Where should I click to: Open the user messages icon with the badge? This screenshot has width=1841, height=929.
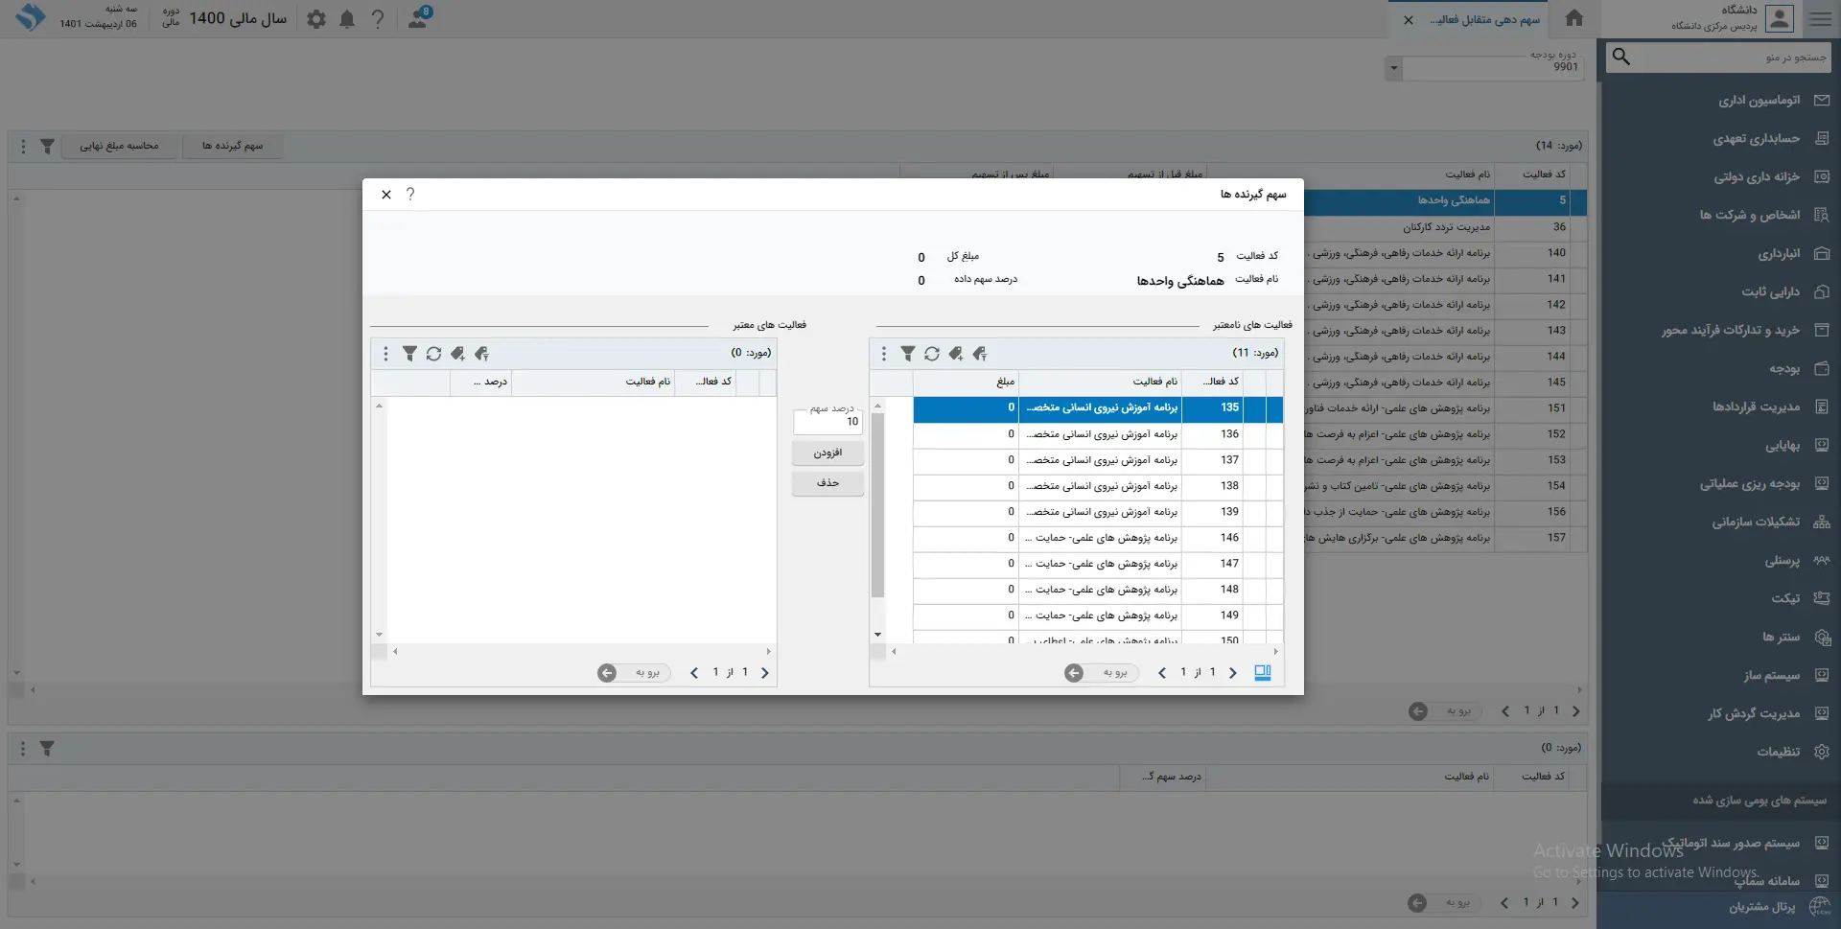tap(418, 18)
